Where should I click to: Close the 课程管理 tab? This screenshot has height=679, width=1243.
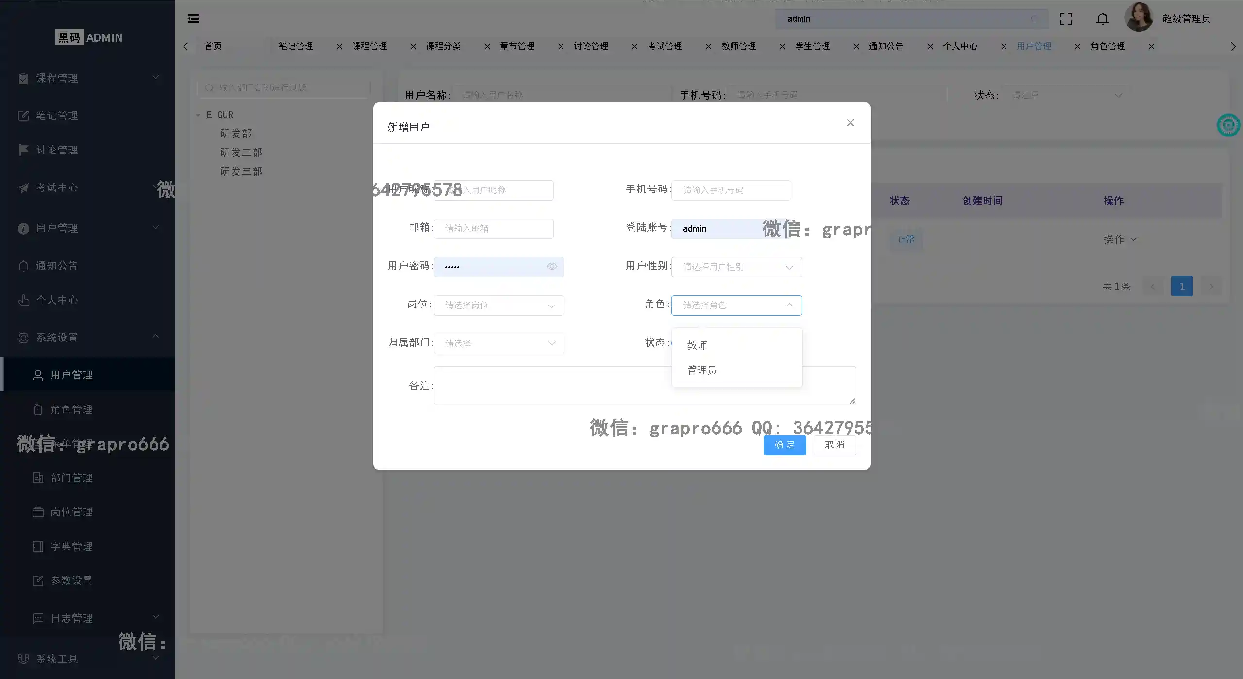(413, 47)
